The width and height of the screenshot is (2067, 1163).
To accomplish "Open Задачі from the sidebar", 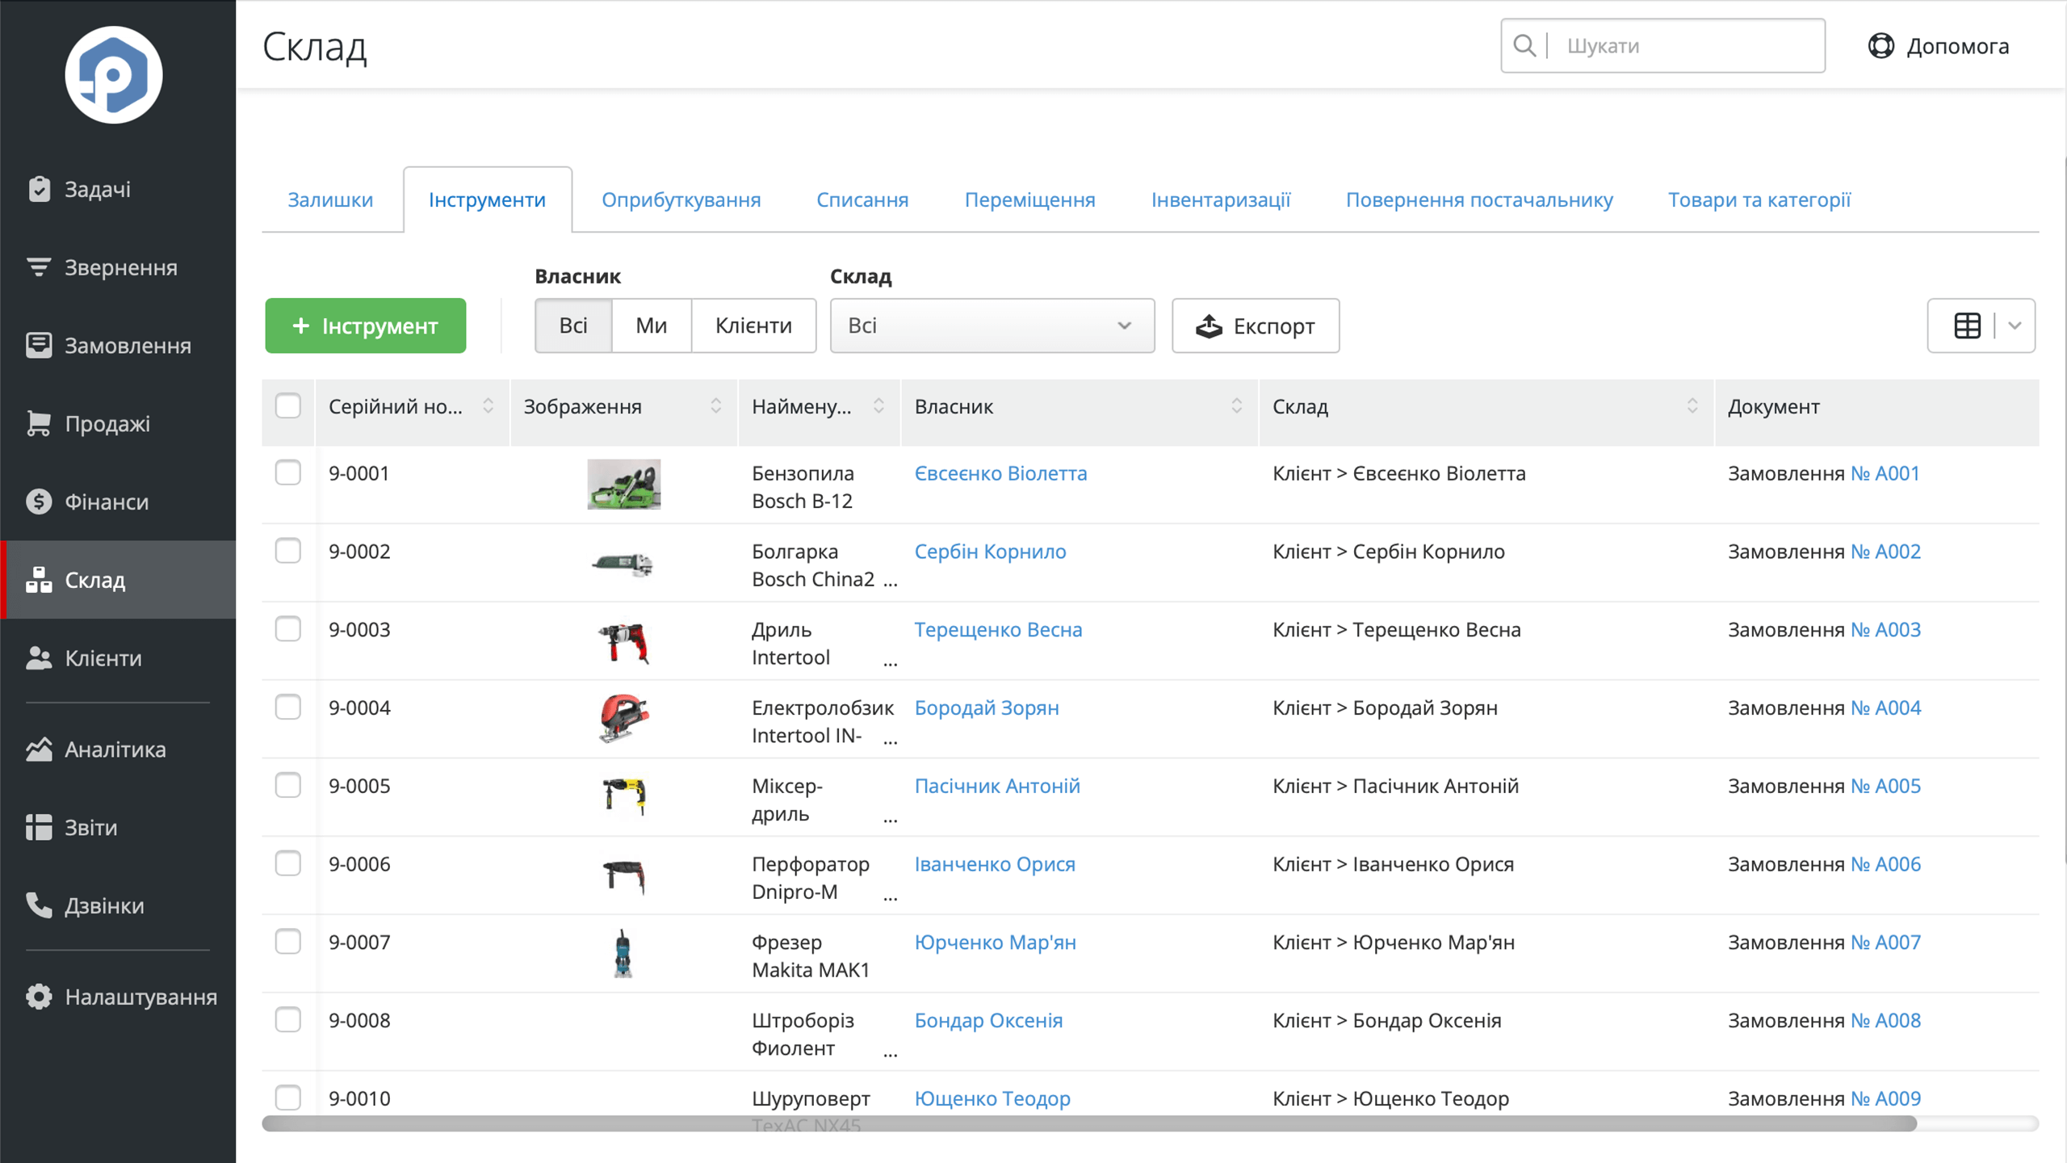I will (118, 189).
